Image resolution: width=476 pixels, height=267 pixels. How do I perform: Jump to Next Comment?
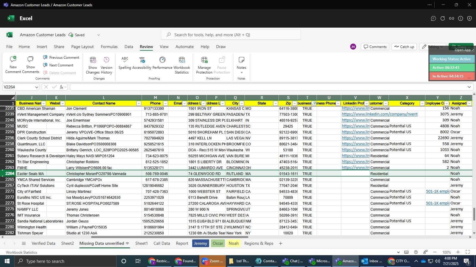(58, 65)
